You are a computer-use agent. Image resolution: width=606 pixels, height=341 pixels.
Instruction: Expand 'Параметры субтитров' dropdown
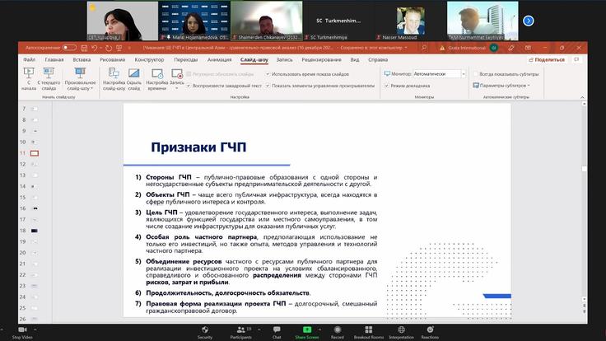504,85
